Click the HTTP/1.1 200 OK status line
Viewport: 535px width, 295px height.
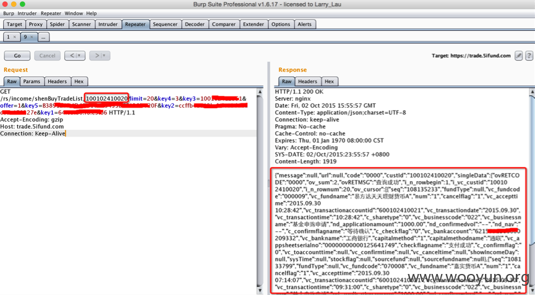coord(299,92)
